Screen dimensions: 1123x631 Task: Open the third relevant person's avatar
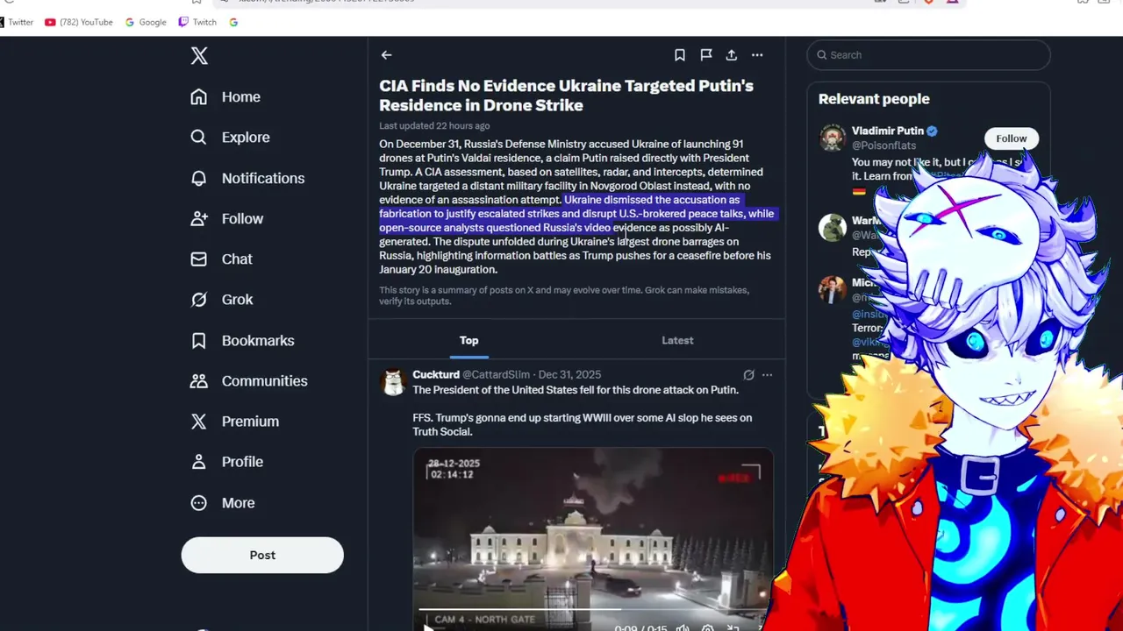(833, 290)
